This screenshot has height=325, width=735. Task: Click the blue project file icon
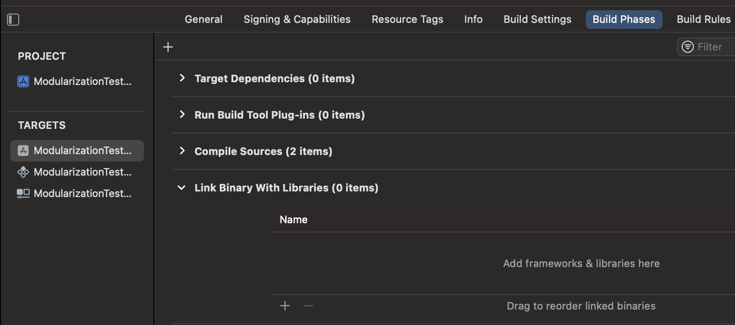pos(23,81)
